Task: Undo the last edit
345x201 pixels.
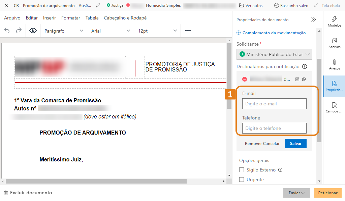Action: coord(6,31)
